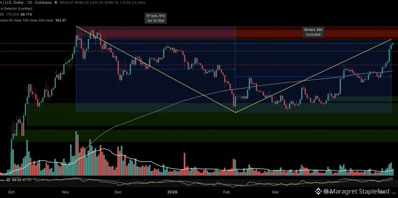Viewport: 398px width, 198px height.
Task: Click the volume average value 88.17K
Action: (x=27, y=15)
